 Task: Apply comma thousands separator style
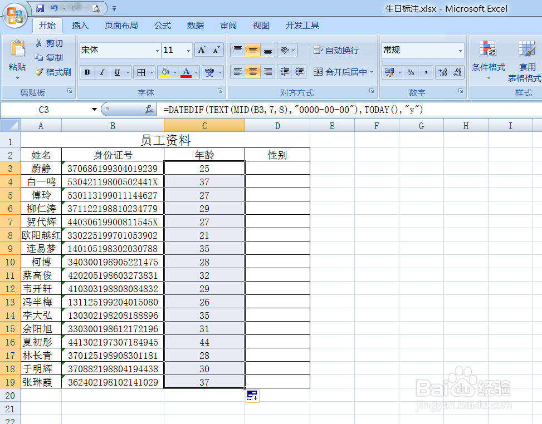point(426,72)
